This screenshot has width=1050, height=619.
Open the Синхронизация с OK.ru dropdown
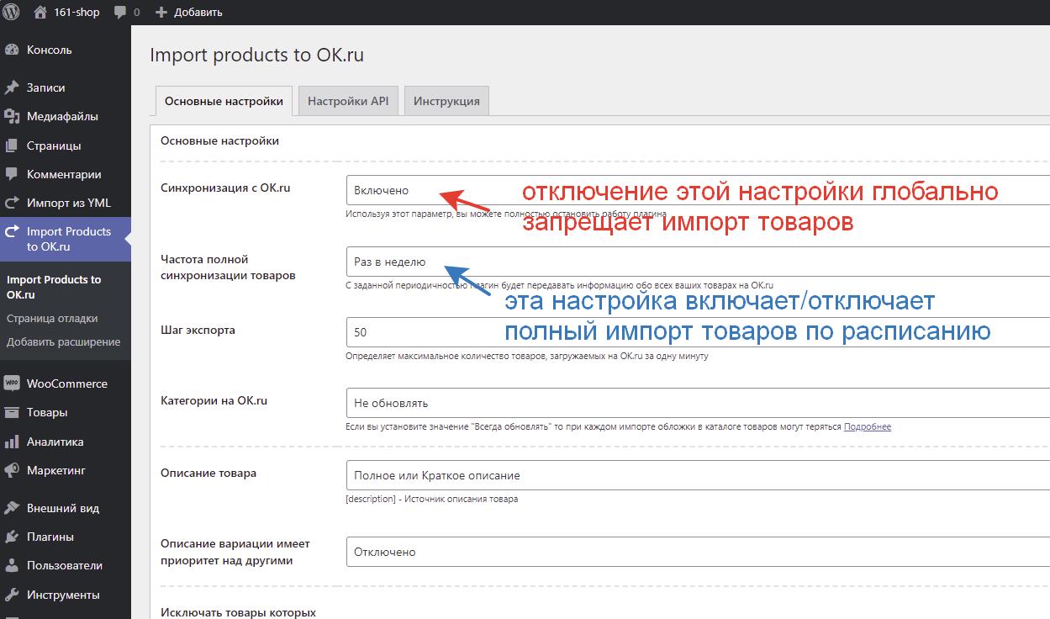[x=698, y=191]
